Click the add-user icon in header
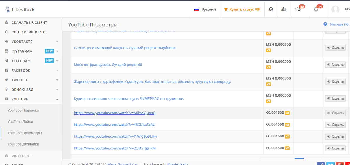Image resolution: width=350 pixels, height=165 pixels. (x=284, y=9)
